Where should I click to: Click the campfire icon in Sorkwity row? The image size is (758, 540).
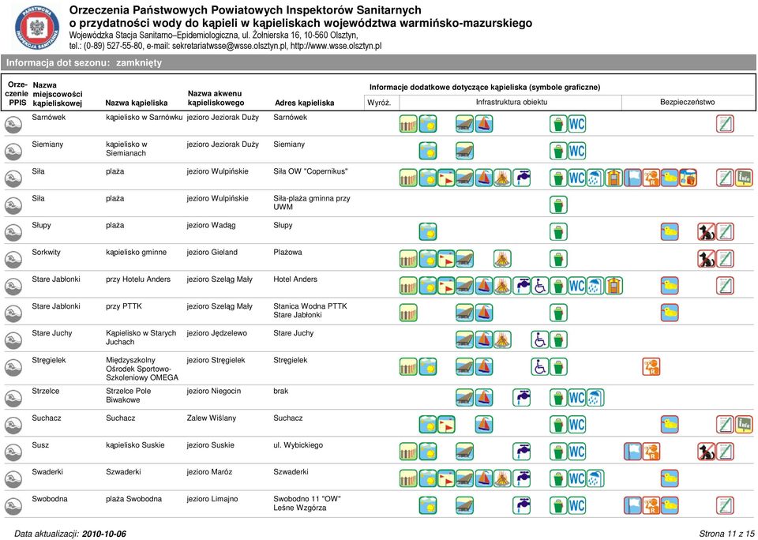pyautogui.click(x=503, y=259)
